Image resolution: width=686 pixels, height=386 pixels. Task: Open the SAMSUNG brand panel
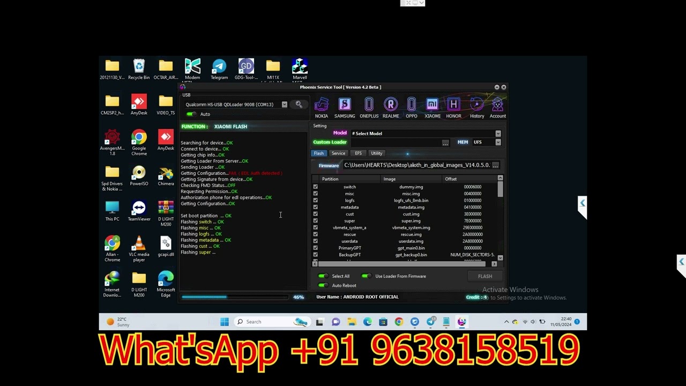point(345,105)
